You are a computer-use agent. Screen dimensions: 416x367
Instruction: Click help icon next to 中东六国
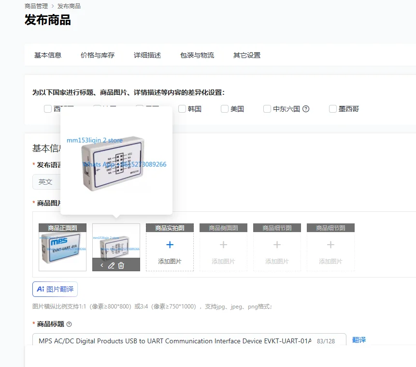pyautogui.click(x=306, y=109)
